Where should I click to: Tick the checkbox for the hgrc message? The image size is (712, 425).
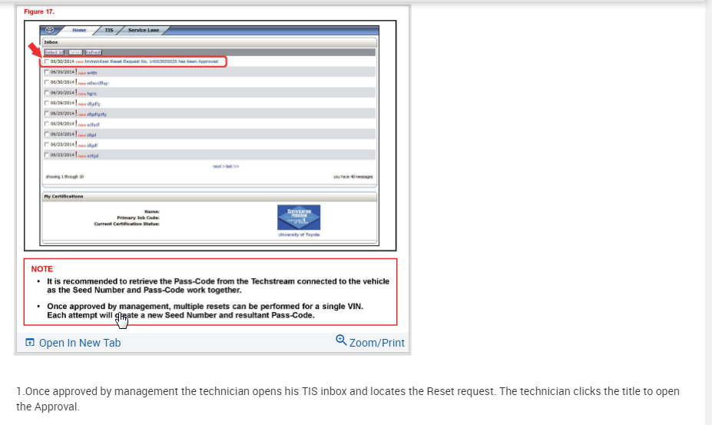(x=46, y=93)
